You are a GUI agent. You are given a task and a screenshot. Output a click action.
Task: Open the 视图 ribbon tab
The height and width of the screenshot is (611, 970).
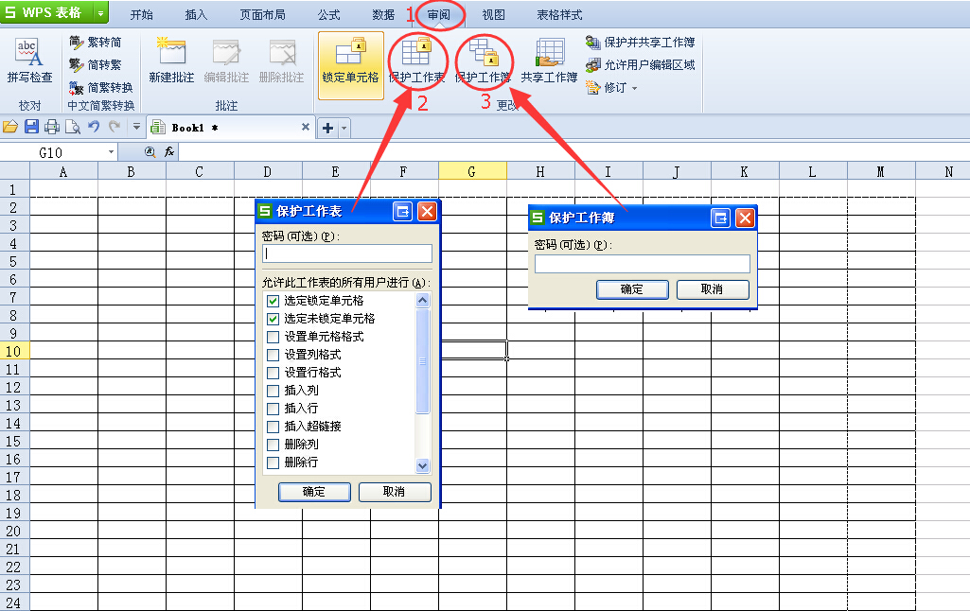(x=493, y=14)
